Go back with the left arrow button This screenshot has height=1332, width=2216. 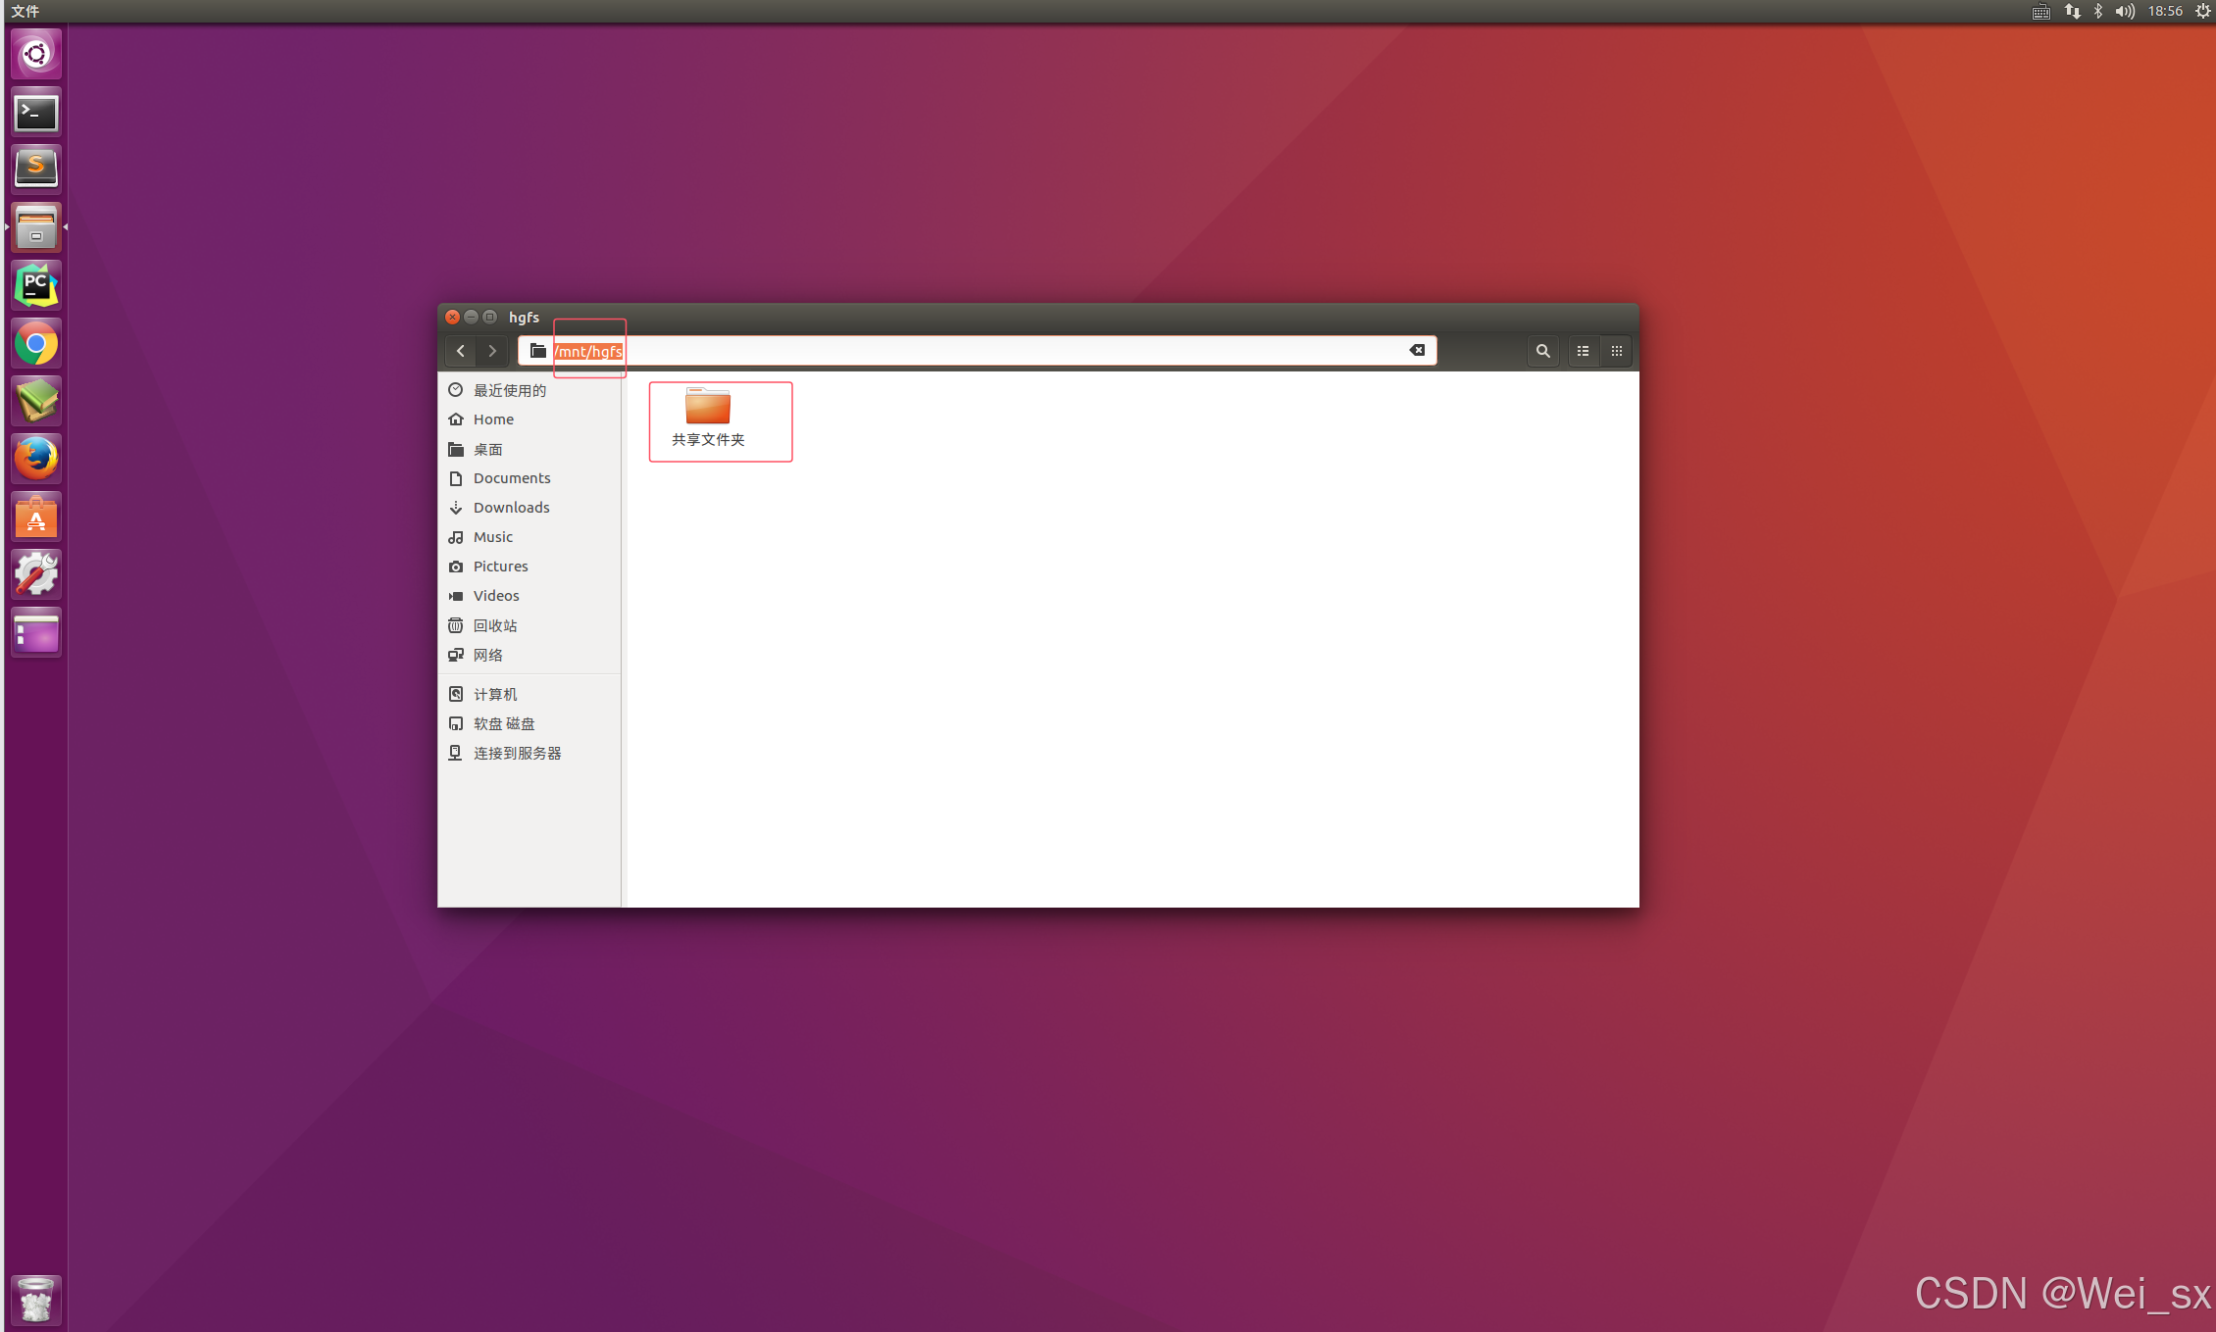460,351
